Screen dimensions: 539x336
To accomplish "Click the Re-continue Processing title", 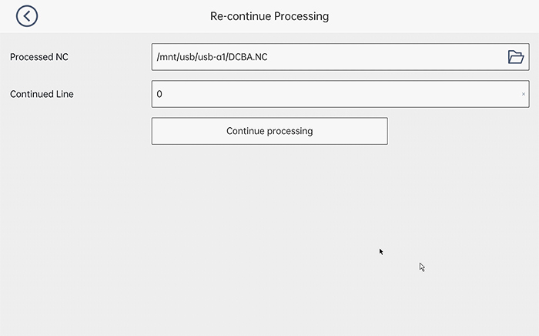I will pos(269,16).
